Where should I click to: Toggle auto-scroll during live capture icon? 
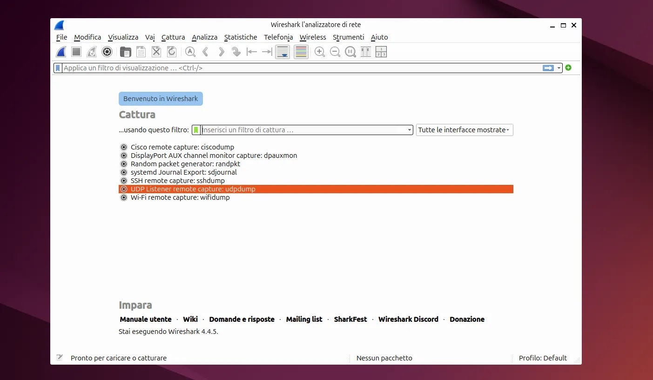[x=283, y=52]
